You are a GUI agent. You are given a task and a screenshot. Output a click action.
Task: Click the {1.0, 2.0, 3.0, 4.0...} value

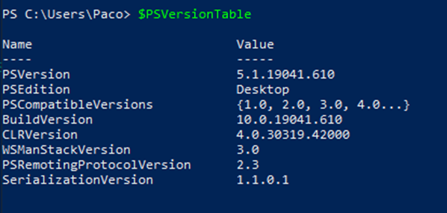(323, 105)
